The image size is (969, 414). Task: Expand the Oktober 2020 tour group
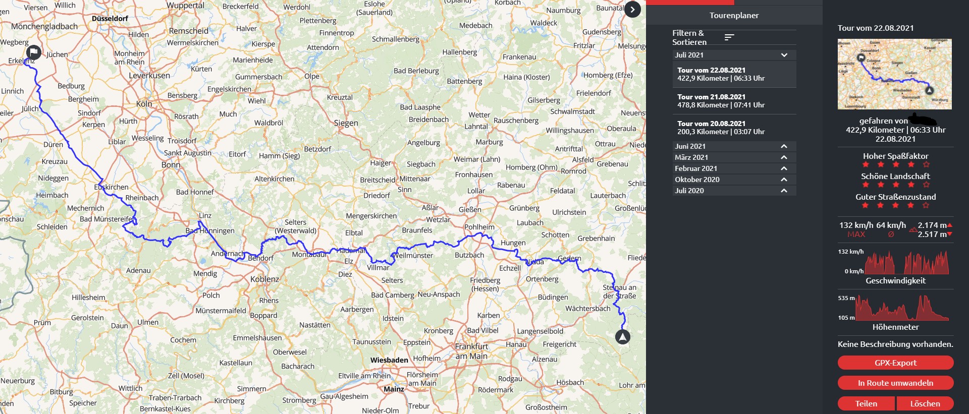734,180
